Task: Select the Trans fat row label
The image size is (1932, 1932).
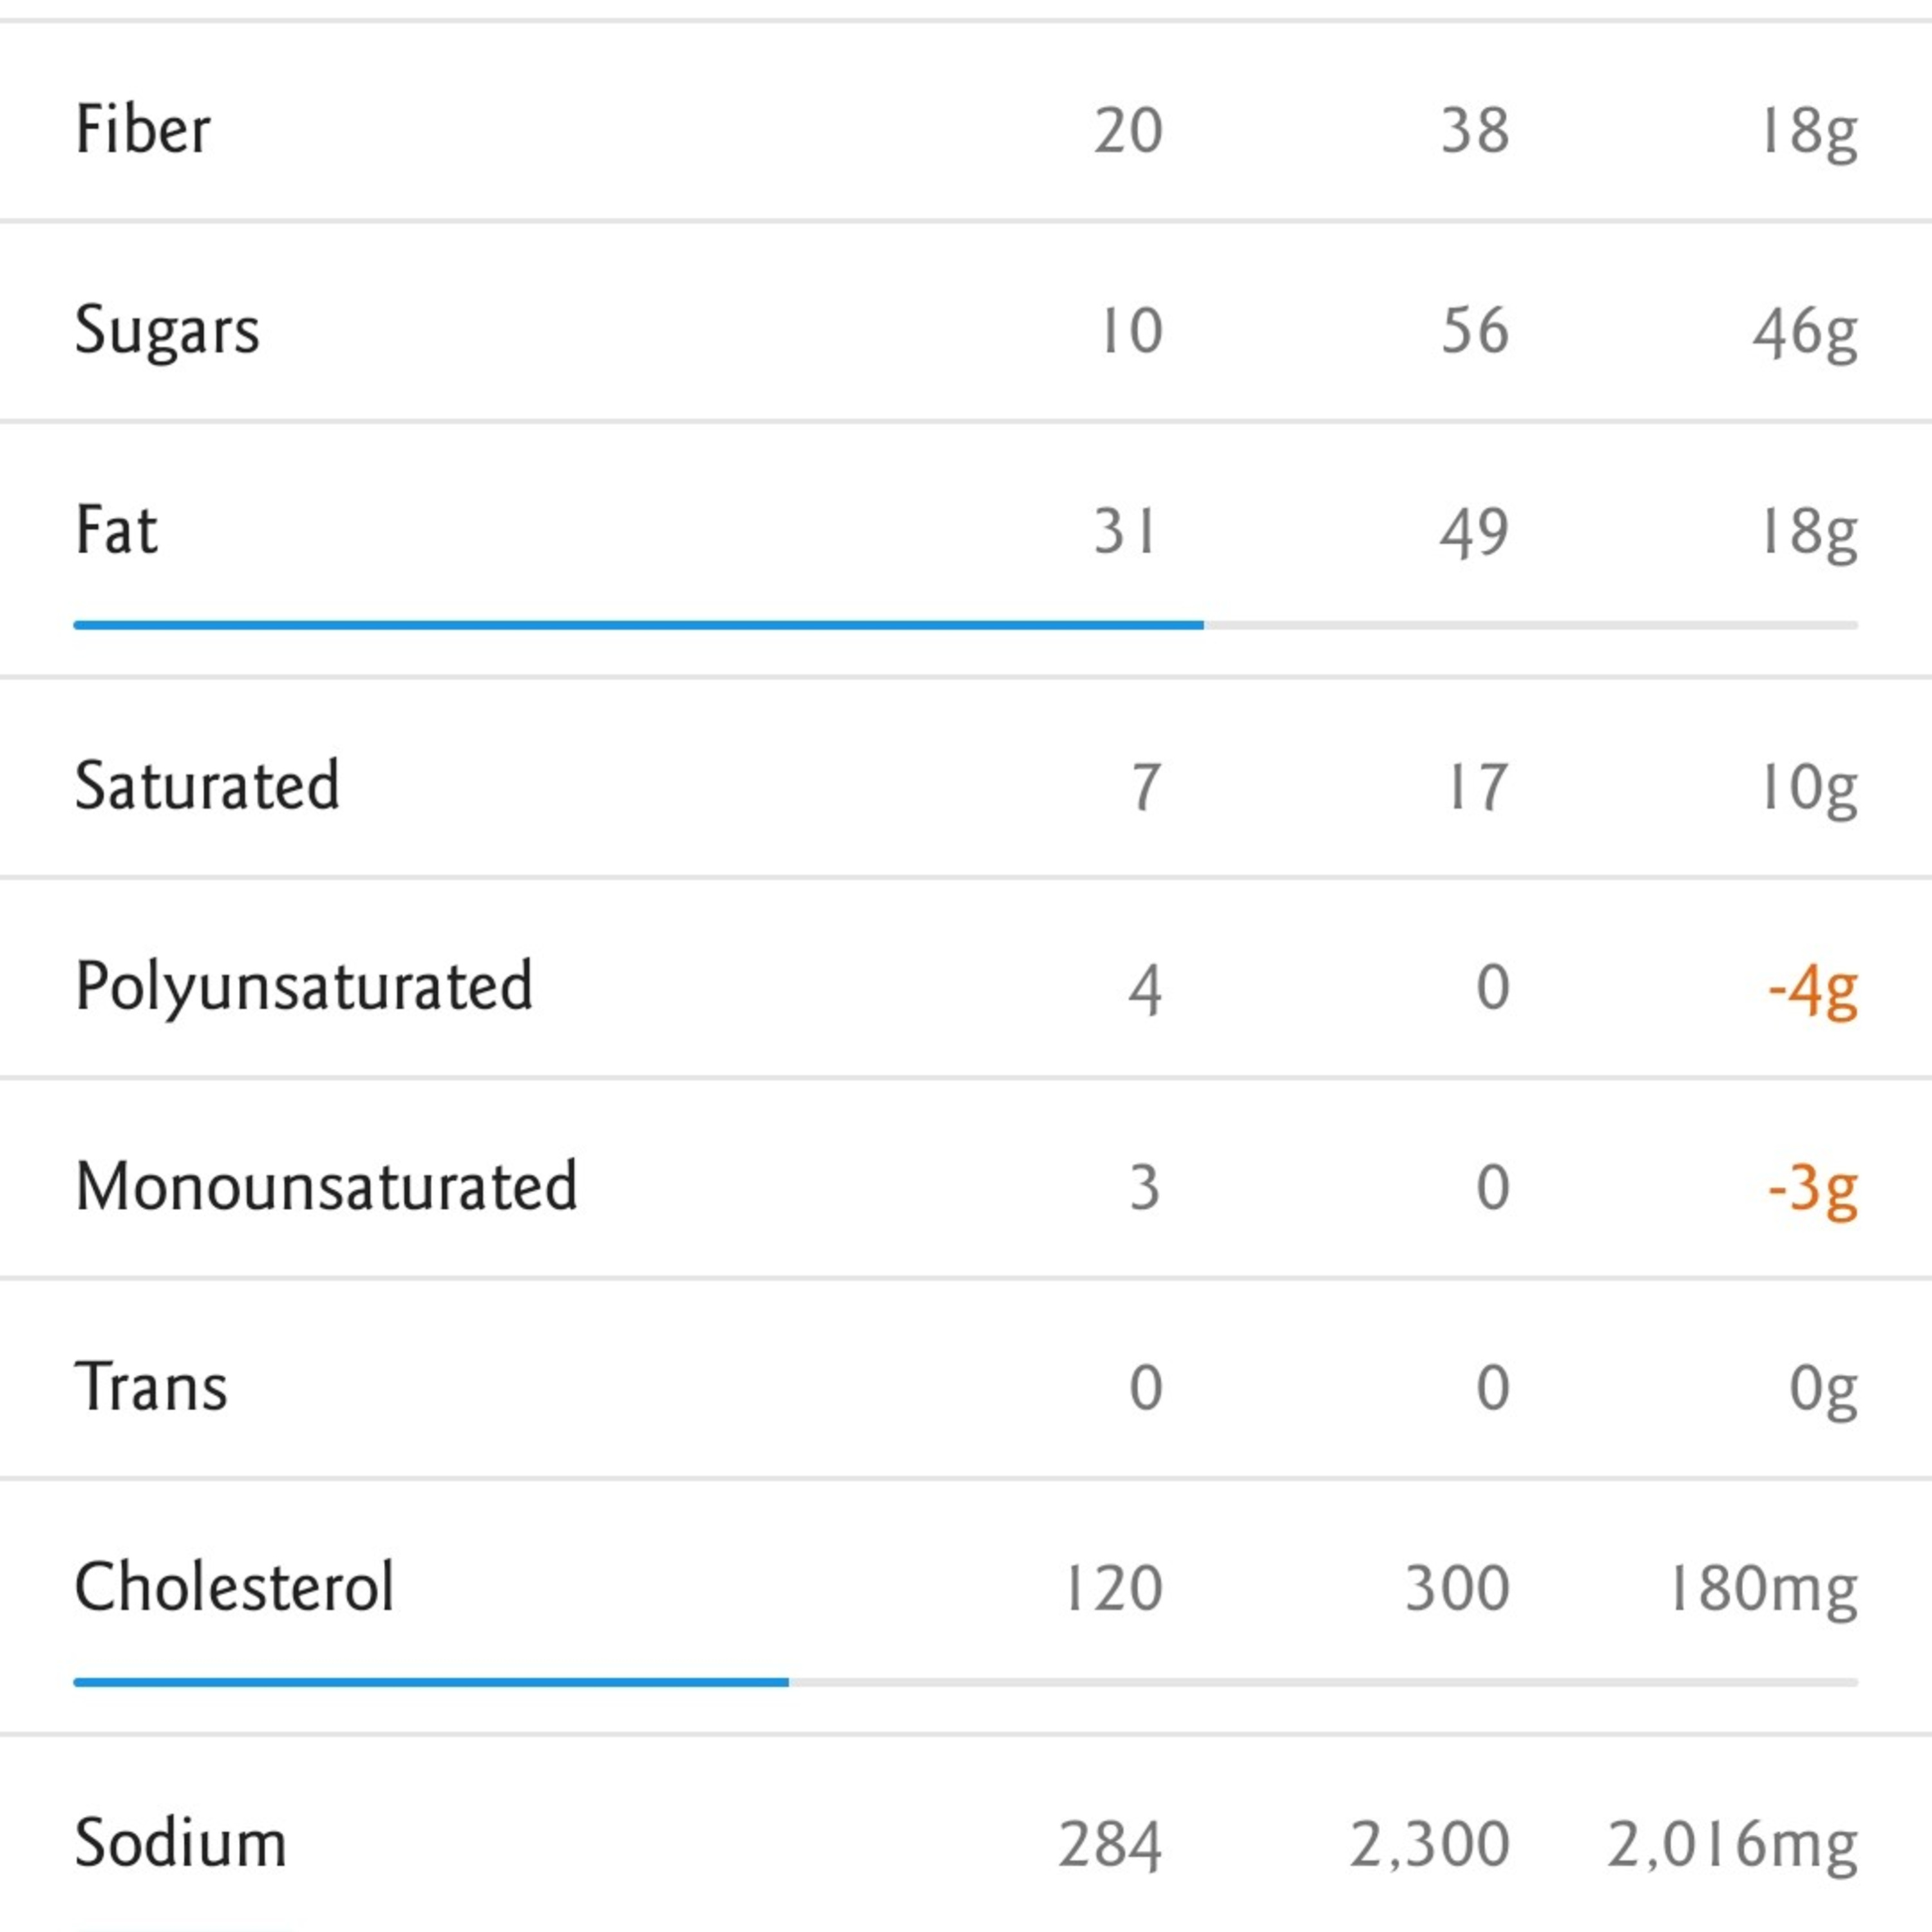Action: [x=151, y=1387]
